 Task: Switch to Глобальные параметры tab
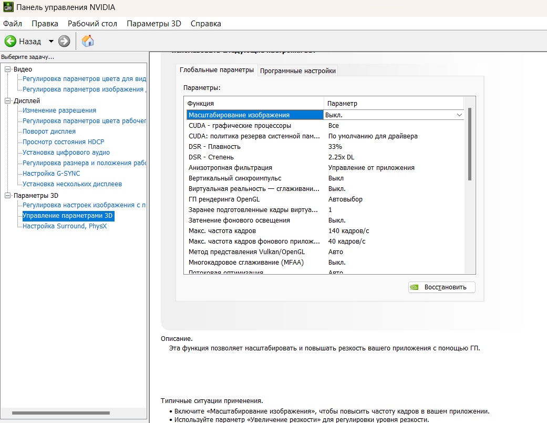[216, 70]
